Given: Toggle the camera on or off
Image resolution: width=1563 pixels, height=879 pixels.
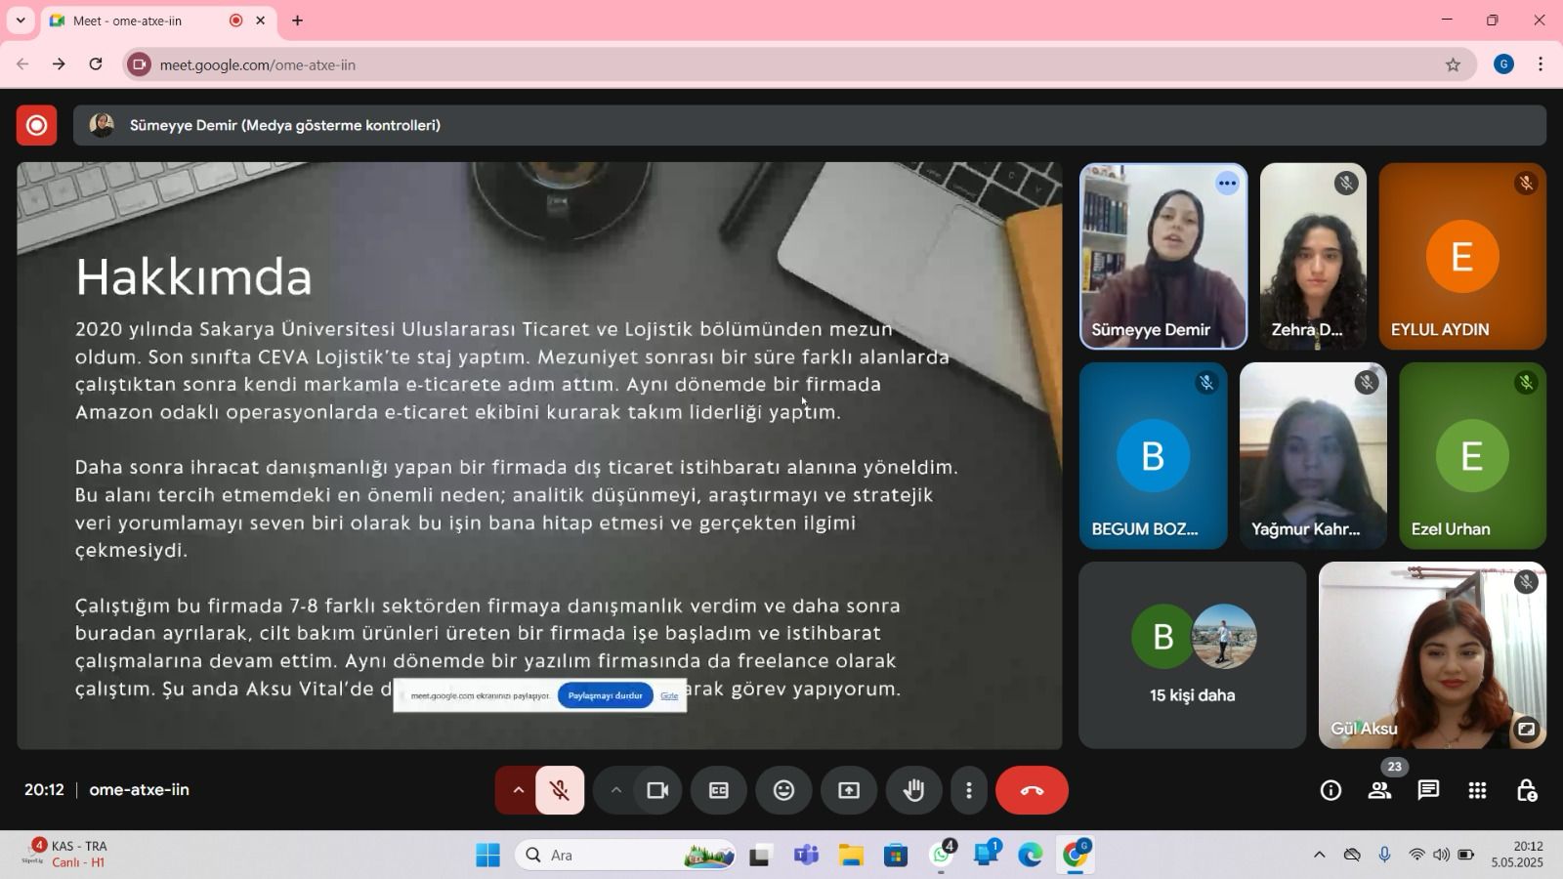Looking at the screenshot, I should (657, 790).
